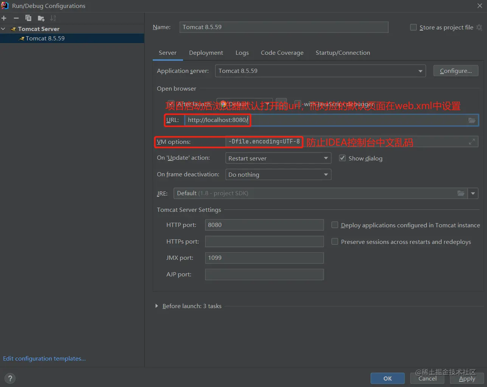
Task: Click the Apply button
Action: coord(467,378)
